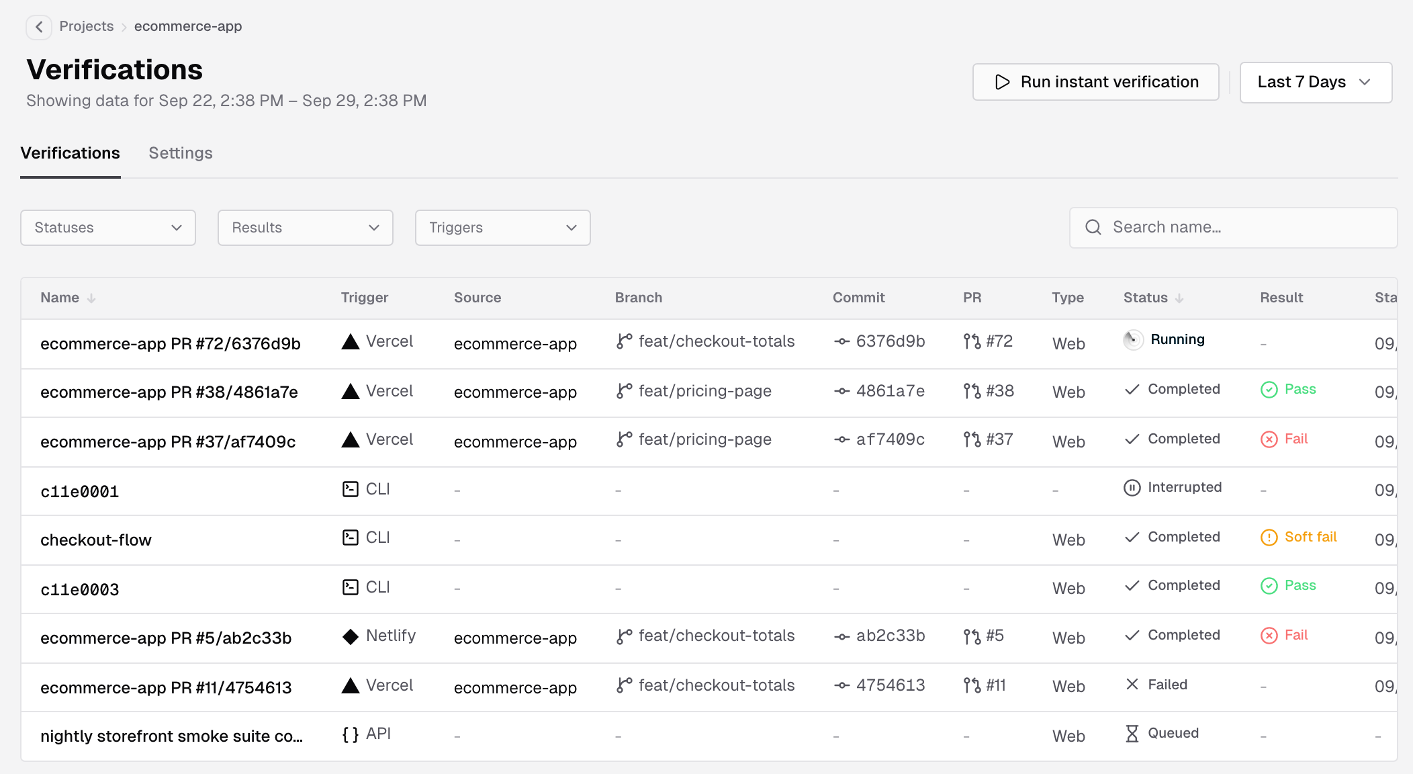This screenshot has height=774, width=1413.
Task: Sort by the Name column
Action: tap(68, 298)
